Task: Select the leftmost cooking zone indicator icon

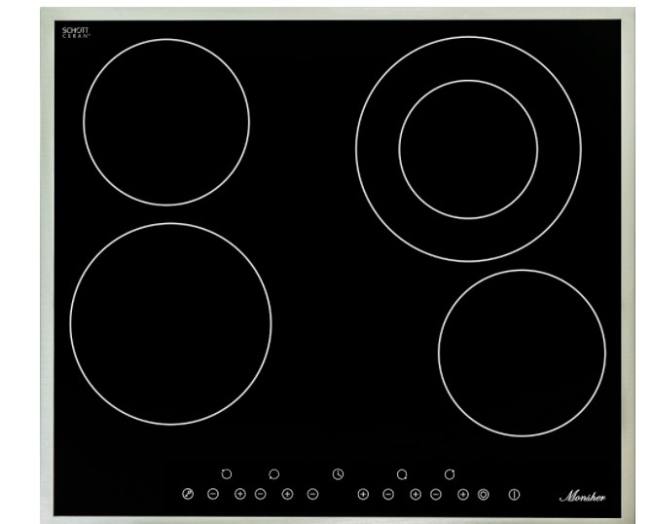Action: pos(227,474)
